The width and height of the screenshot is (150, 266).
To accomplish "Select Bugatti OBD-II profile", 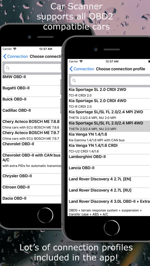I will tap(31, 91).
